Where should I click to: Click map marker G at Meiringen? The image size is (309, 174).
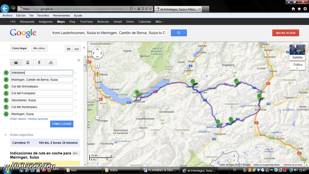pos(193,82)
